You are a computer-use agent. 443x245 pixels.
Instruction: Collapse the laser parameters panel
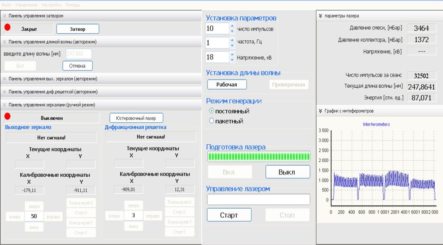point(321,16)
